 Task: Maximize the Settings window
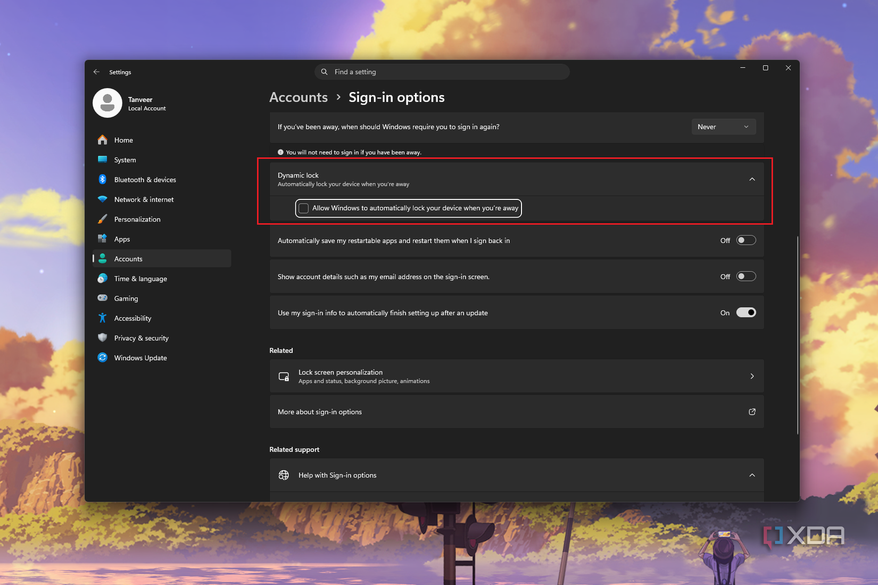coord(765,68)
